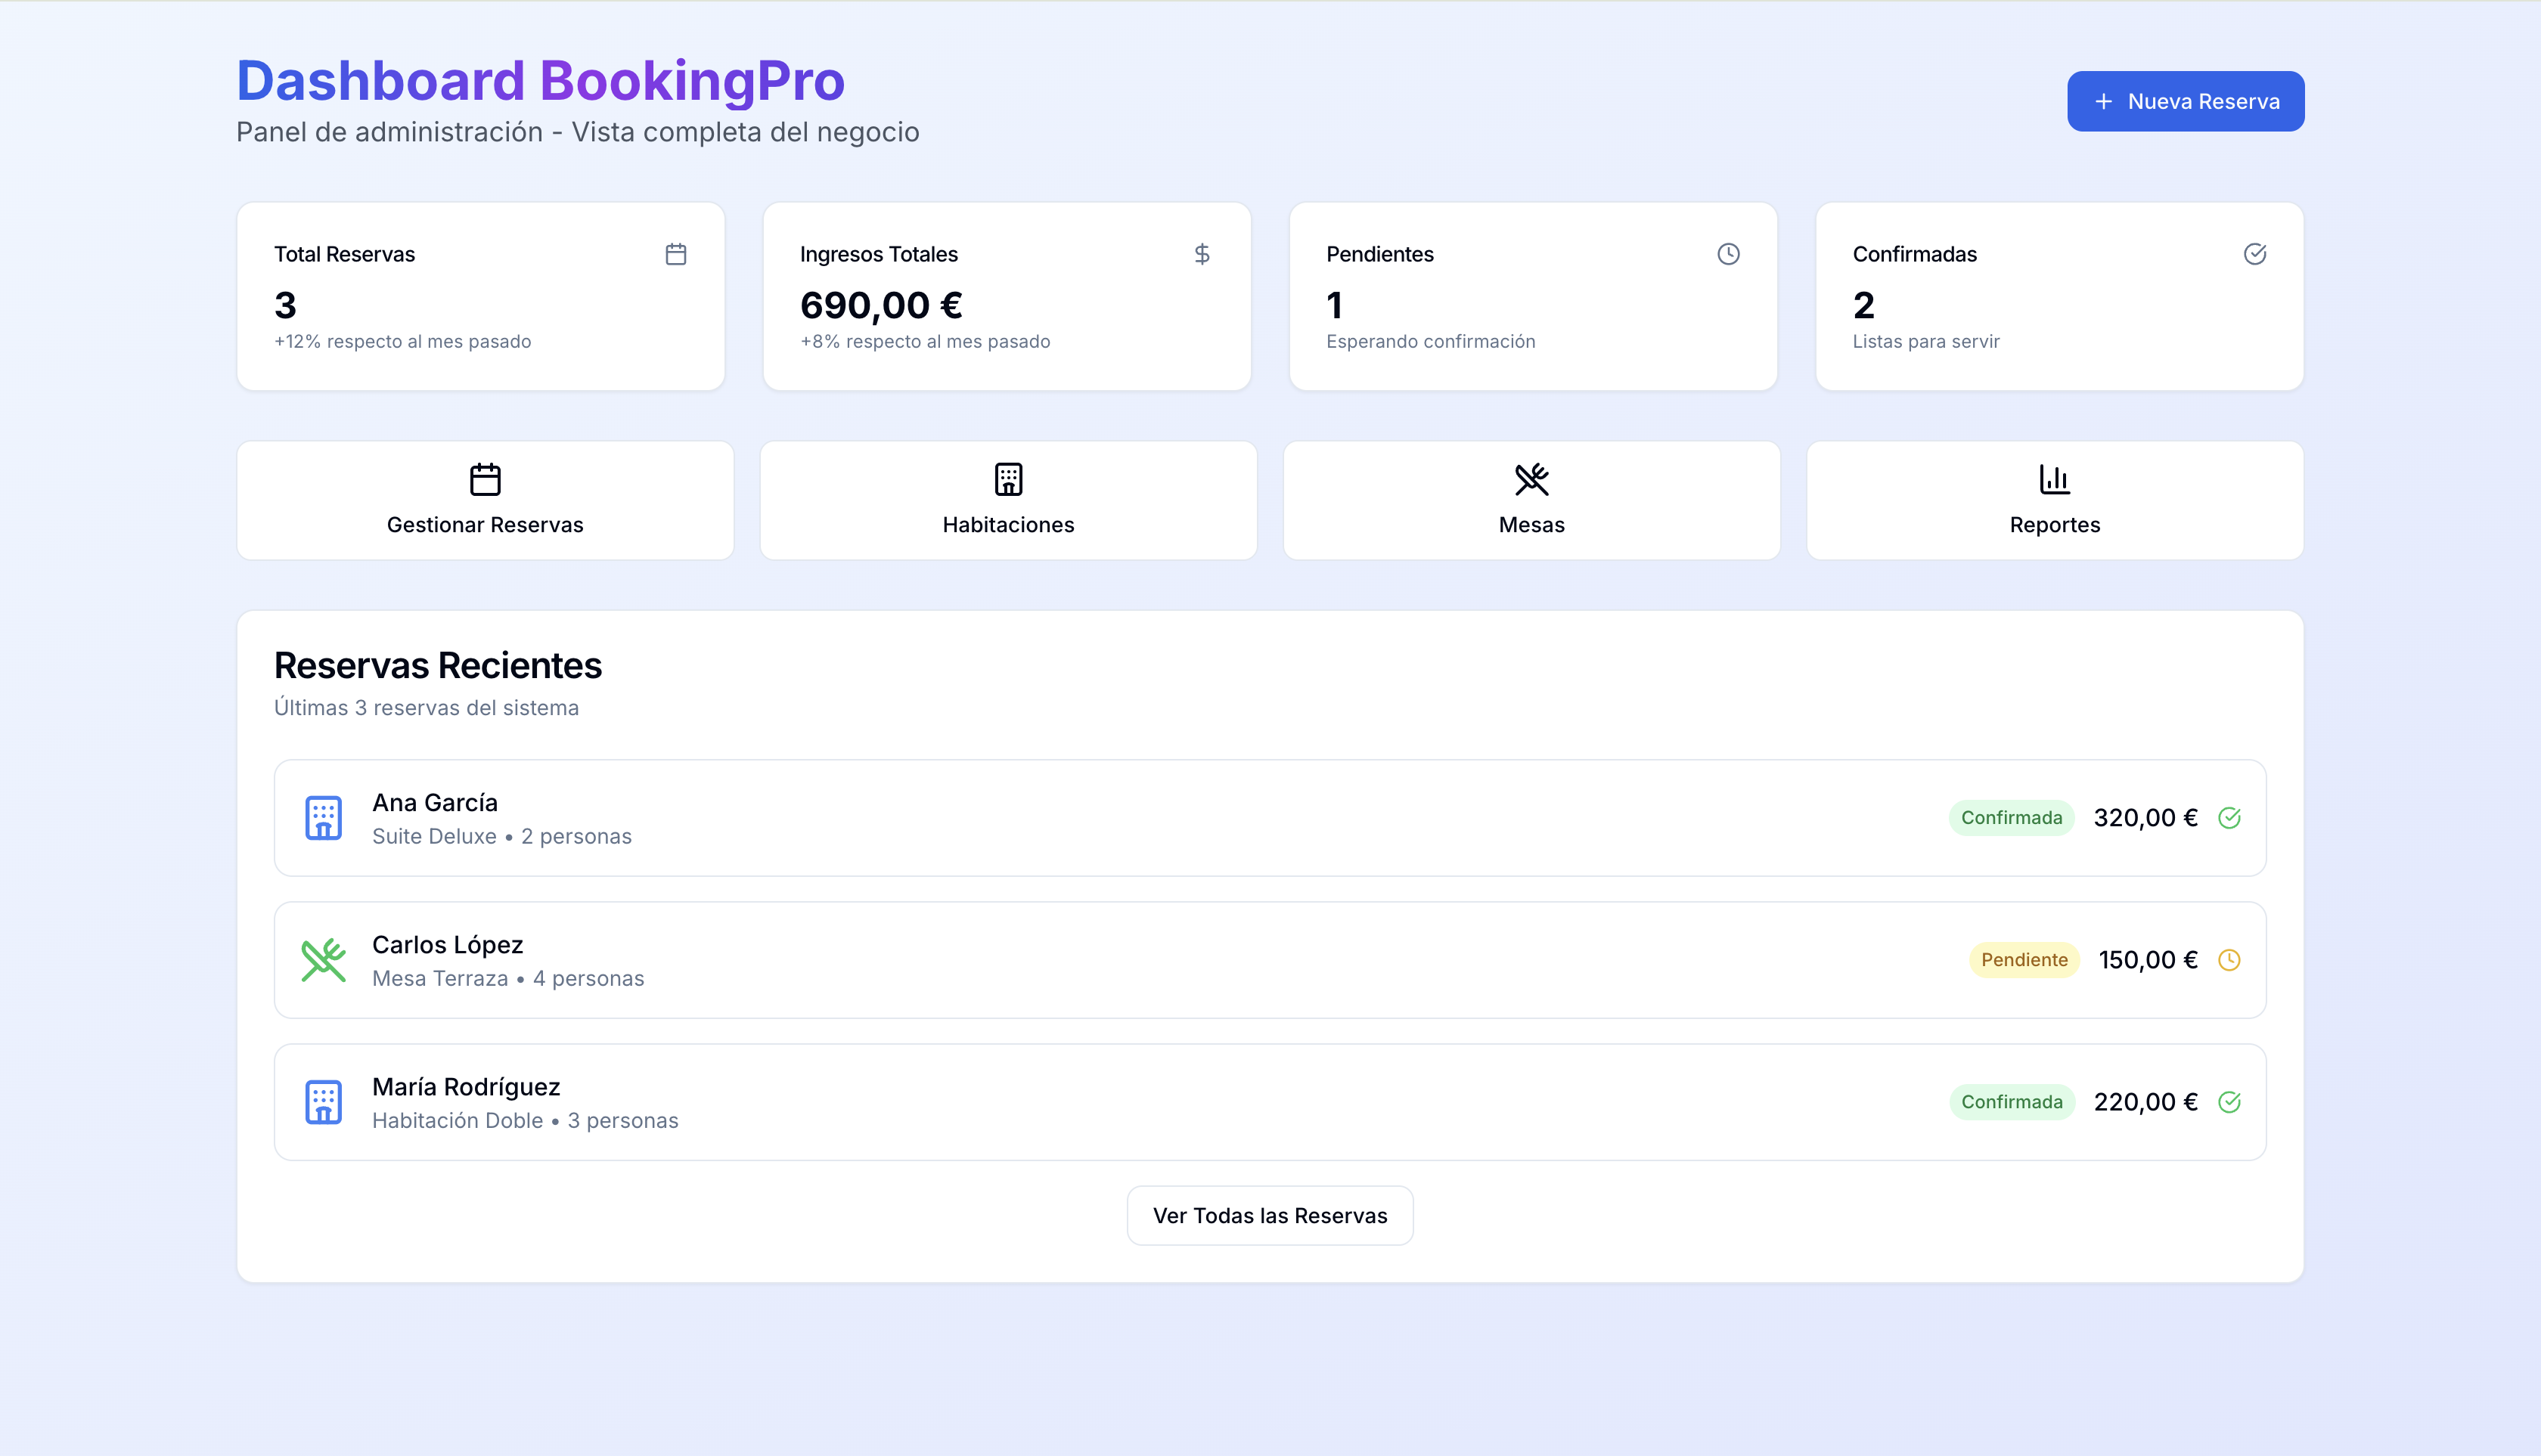Click the green utensils icon beside Carlos López

(323, 960)
